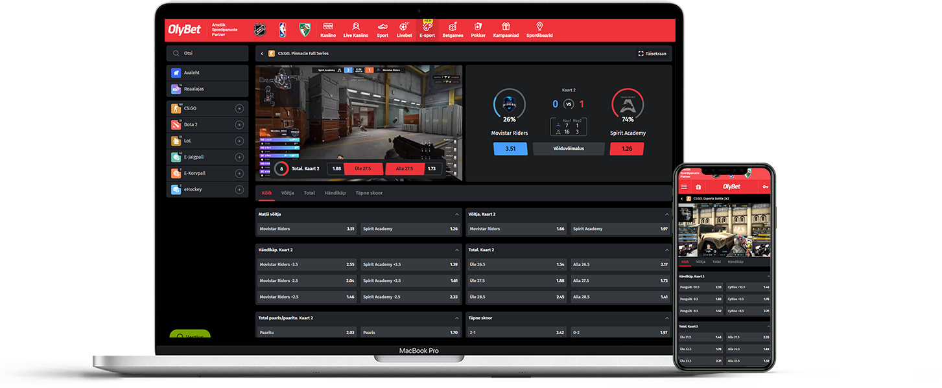This screenshot has width=942, height=388.
Task: Open Reaalajas live icon in sidebar
Action: click(176, 89)
